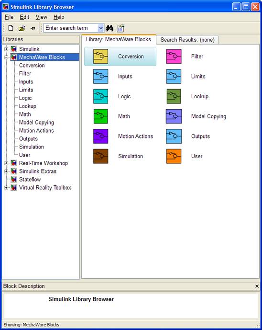Collapse the MechaWare Blocks tree node
Screen dimensions: 262x330
coord(6,57)
